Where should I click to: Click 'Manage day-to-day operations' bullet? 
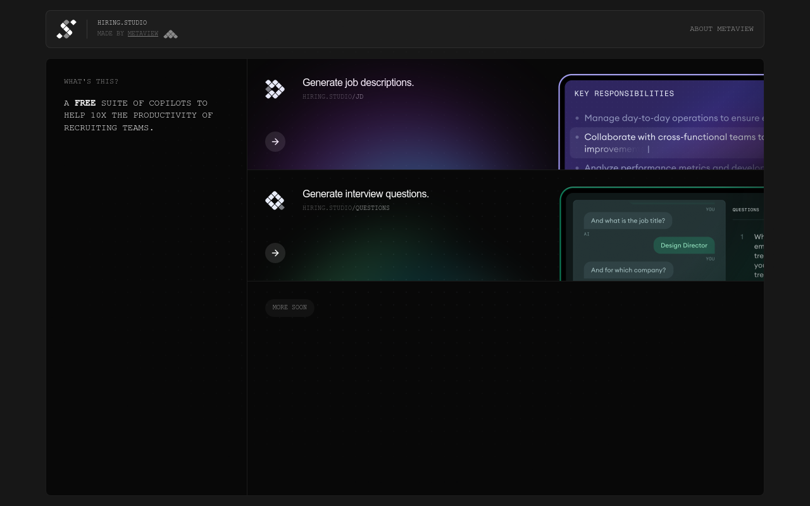[x=669, y=118]
